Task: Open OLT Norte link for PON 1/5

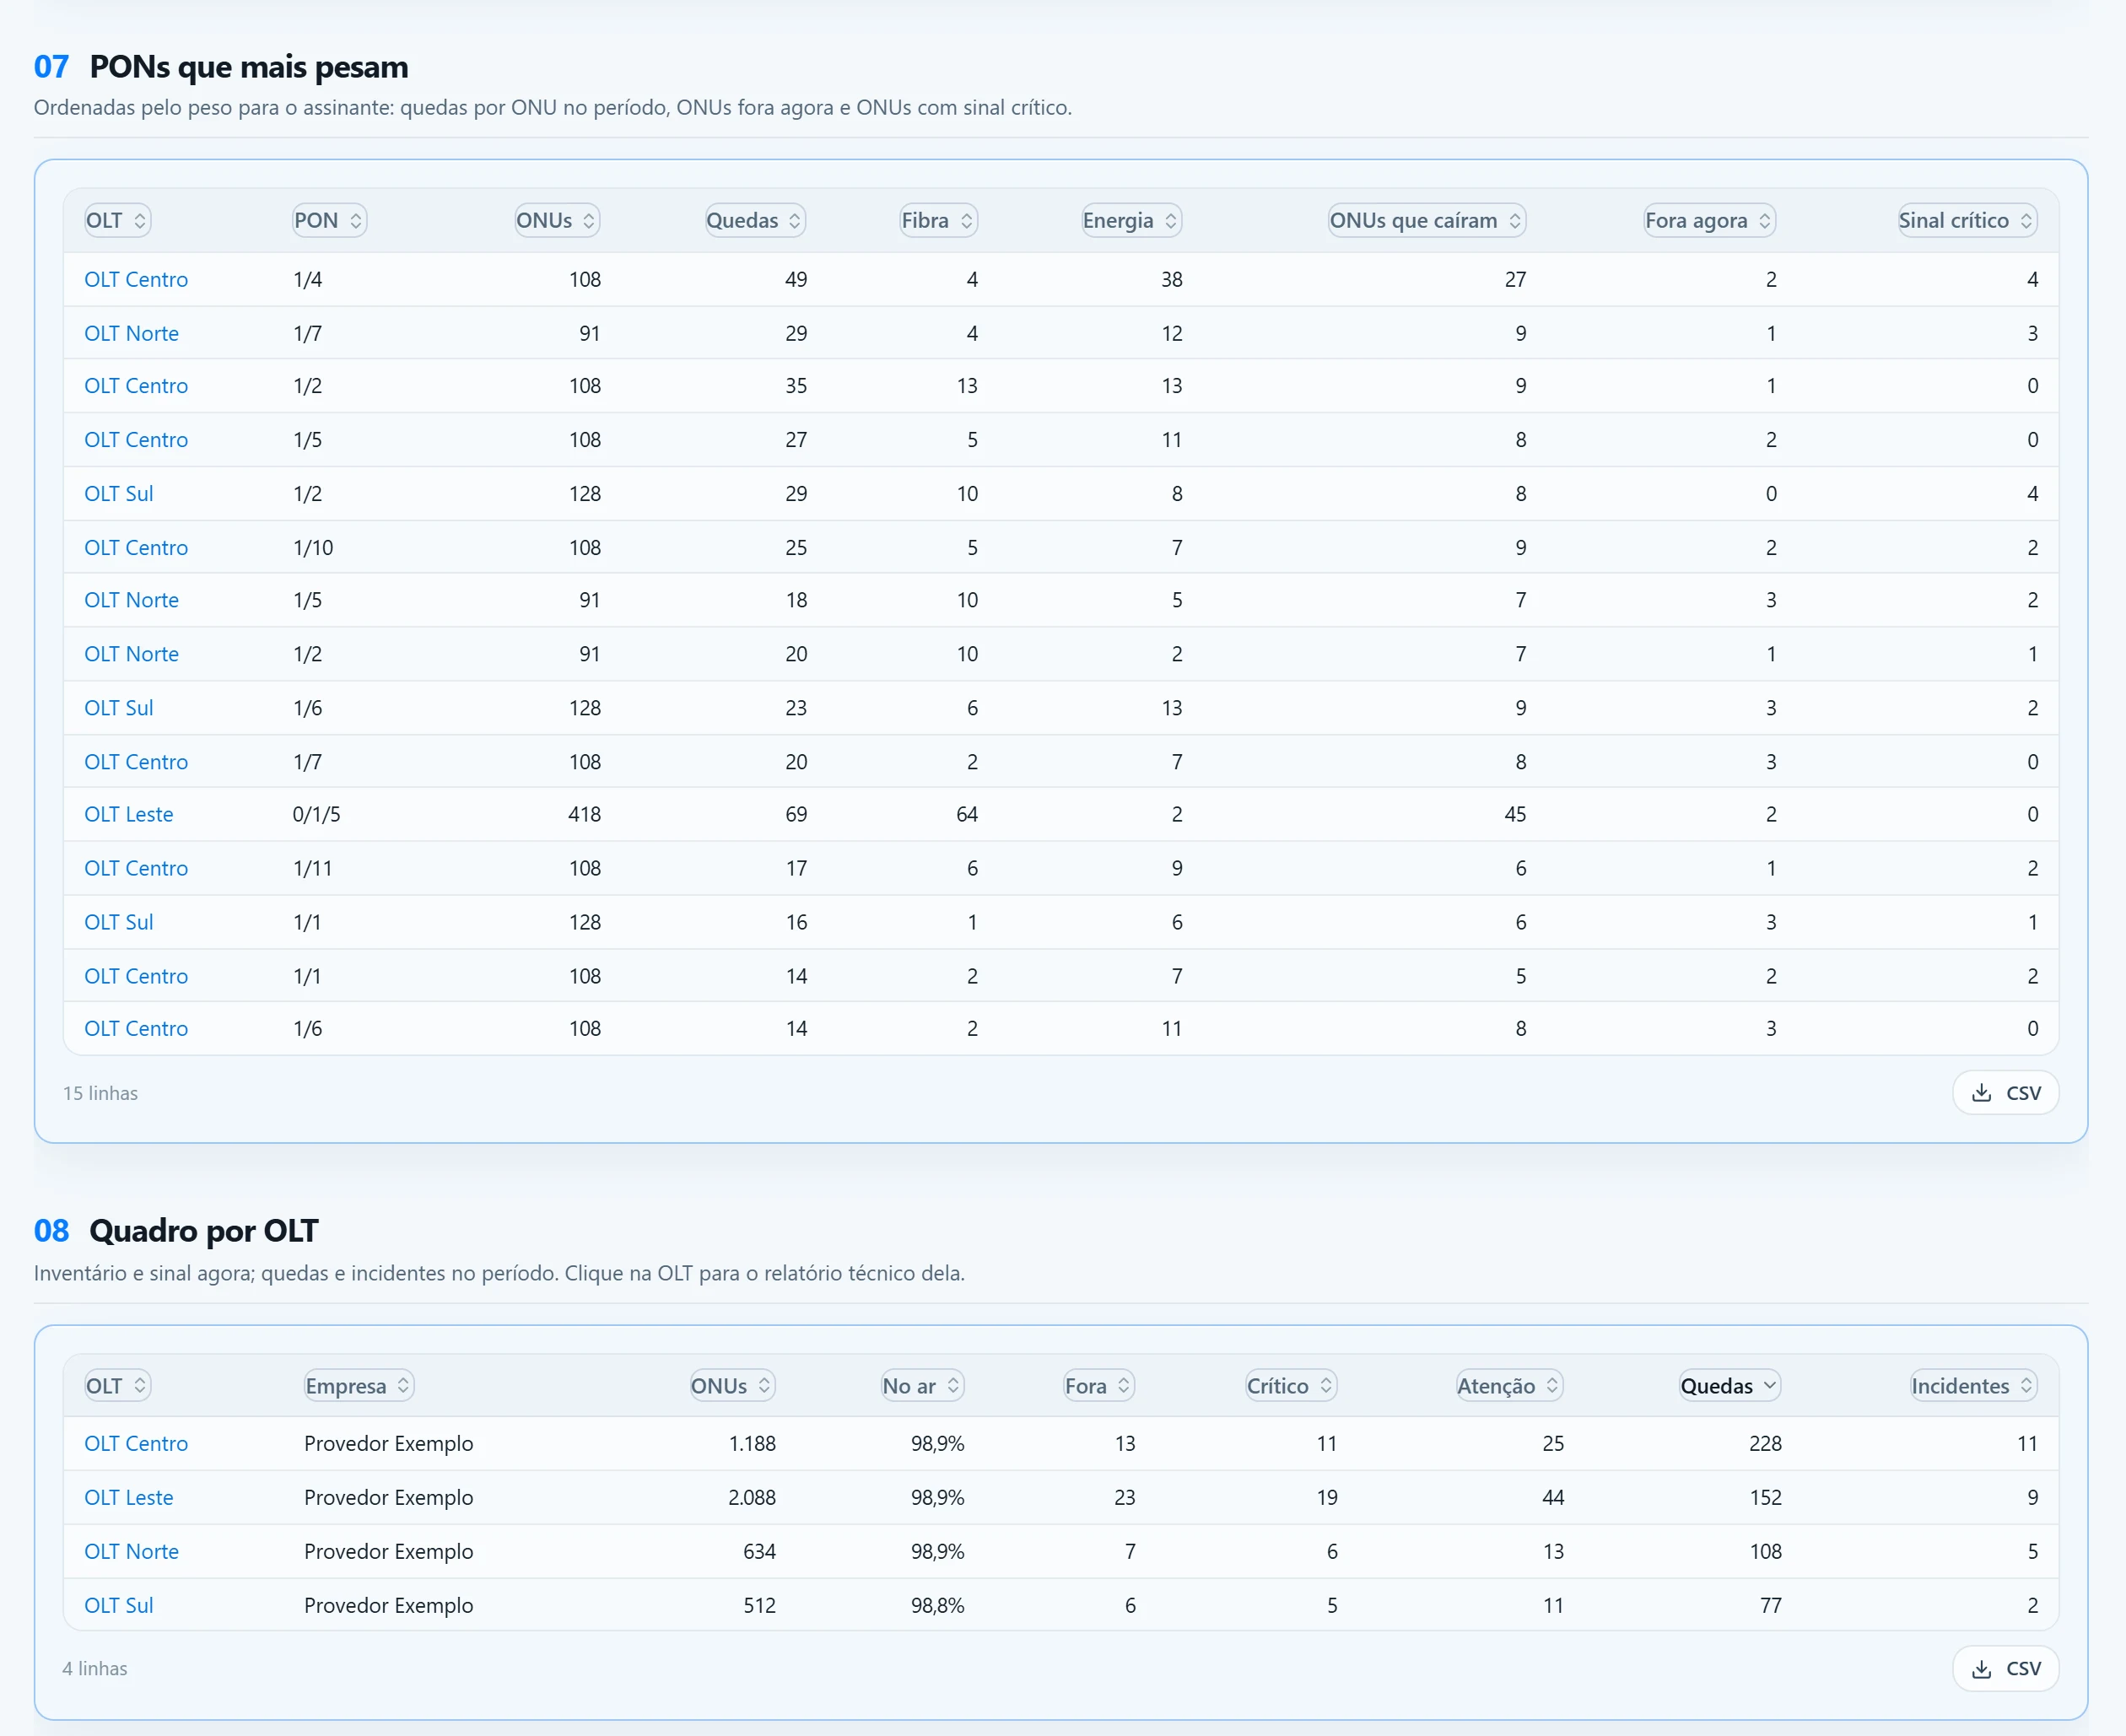Action: 132,600
